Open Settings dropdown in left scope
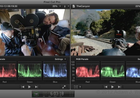 [60, 59]
